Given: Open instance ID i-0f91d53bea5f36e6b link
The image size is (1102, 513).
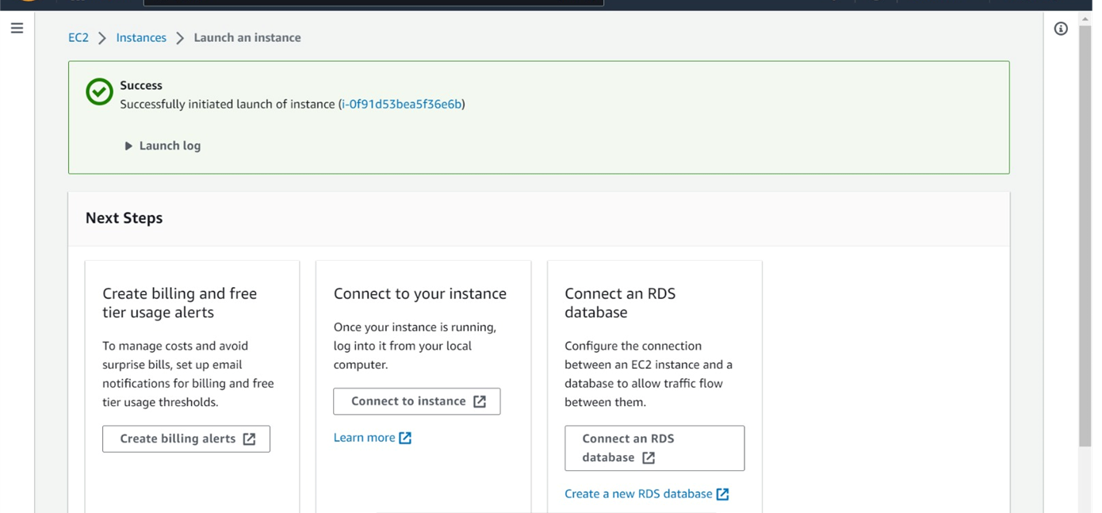Looking at the screenshot, I should pos(402,104).
